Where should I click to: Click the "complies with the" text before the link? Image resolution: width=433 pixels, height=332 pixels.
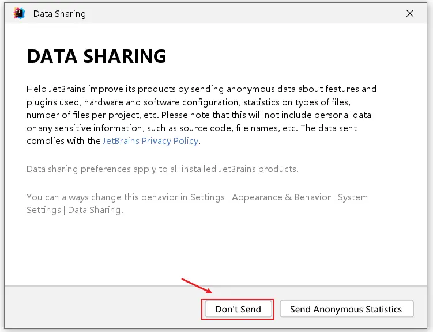[x=63, y=141]
